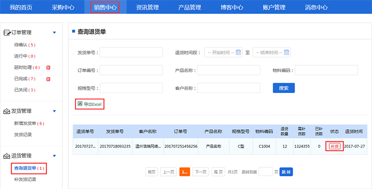Go to 首页 pagination button

click(x=152, y=172)
